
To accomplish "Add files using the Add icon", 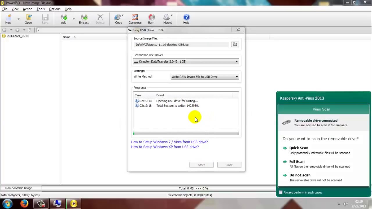I will (x=64, y=19).
